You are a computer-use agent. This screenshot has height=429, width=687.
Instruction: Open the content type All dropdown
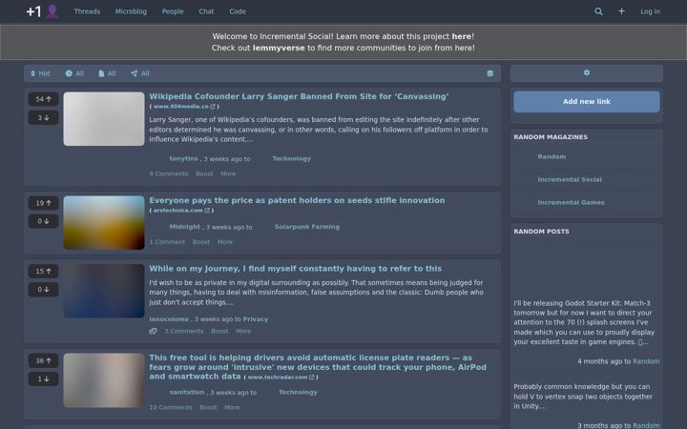click(x=107, y=73)
